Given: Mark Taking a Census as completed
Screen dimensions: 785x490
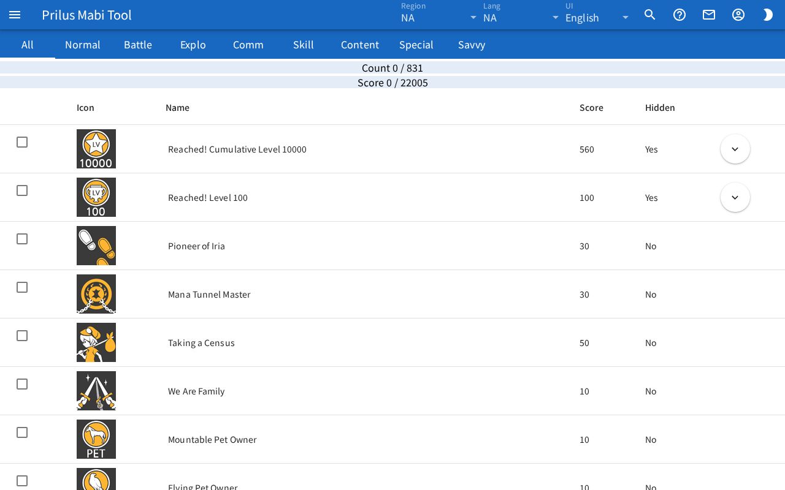Looking at the screenshot, I should click(22, 336).
